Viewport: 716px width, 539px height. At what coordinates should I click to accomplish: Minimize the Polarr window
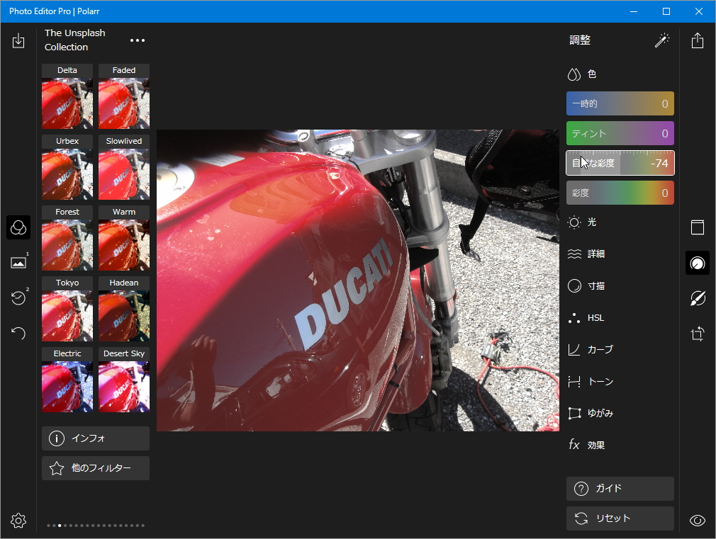tap(633, 11)
